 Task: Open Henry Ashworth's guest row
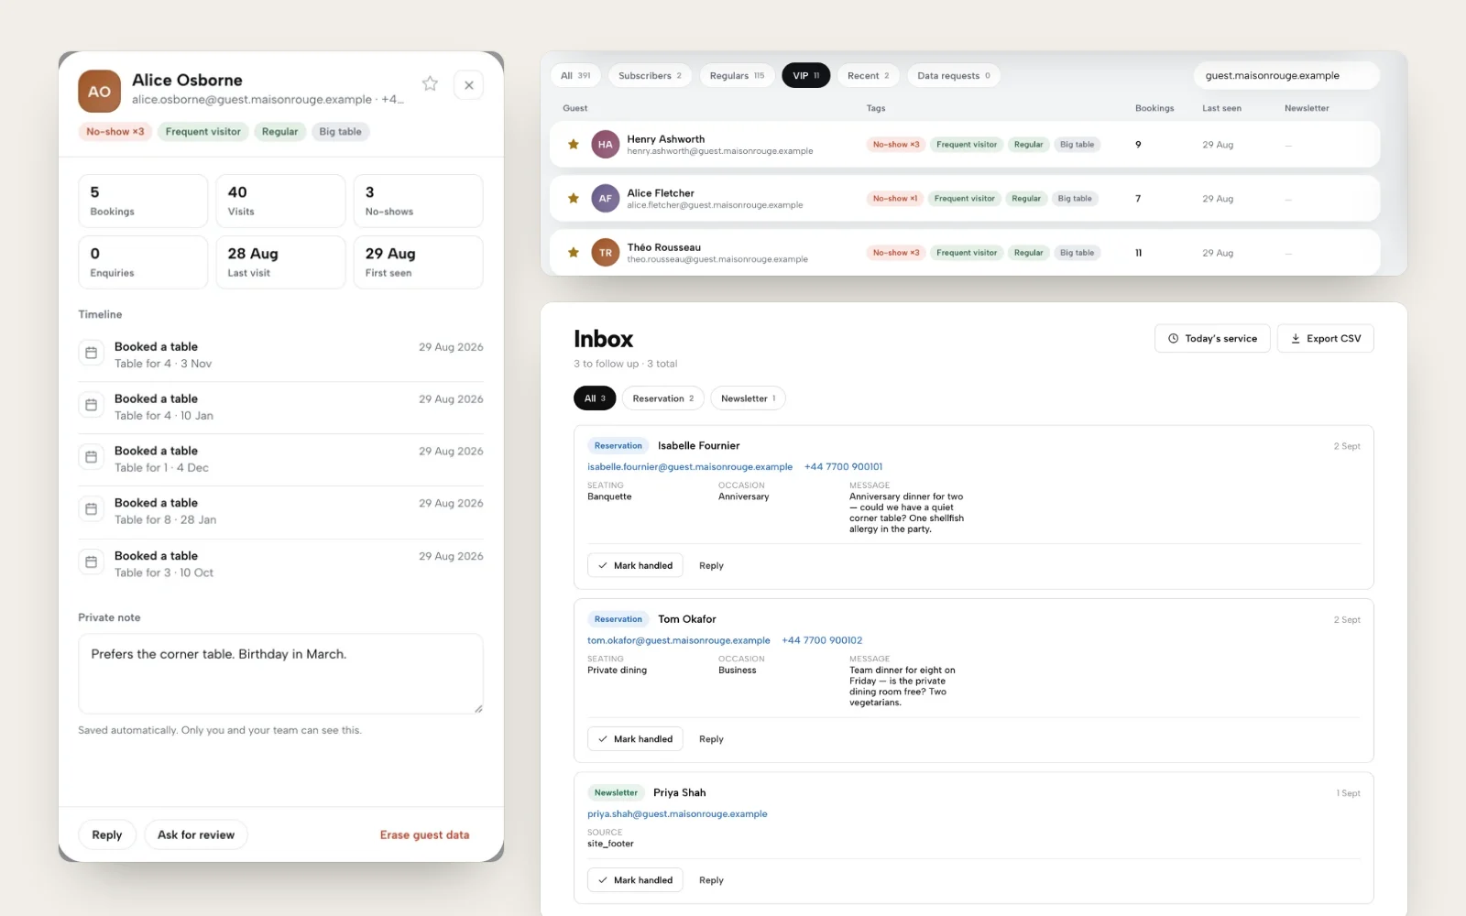click(965, 145)
